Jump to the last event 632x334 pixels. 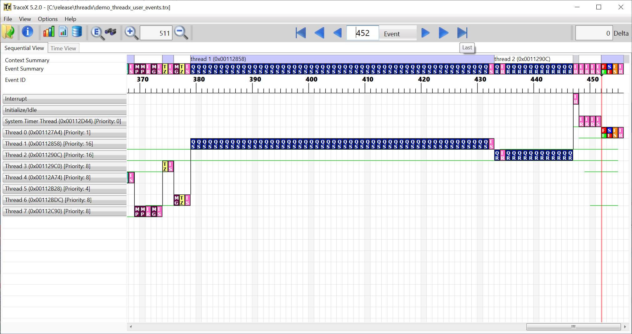pyautogui.click(x=463, y=32)
